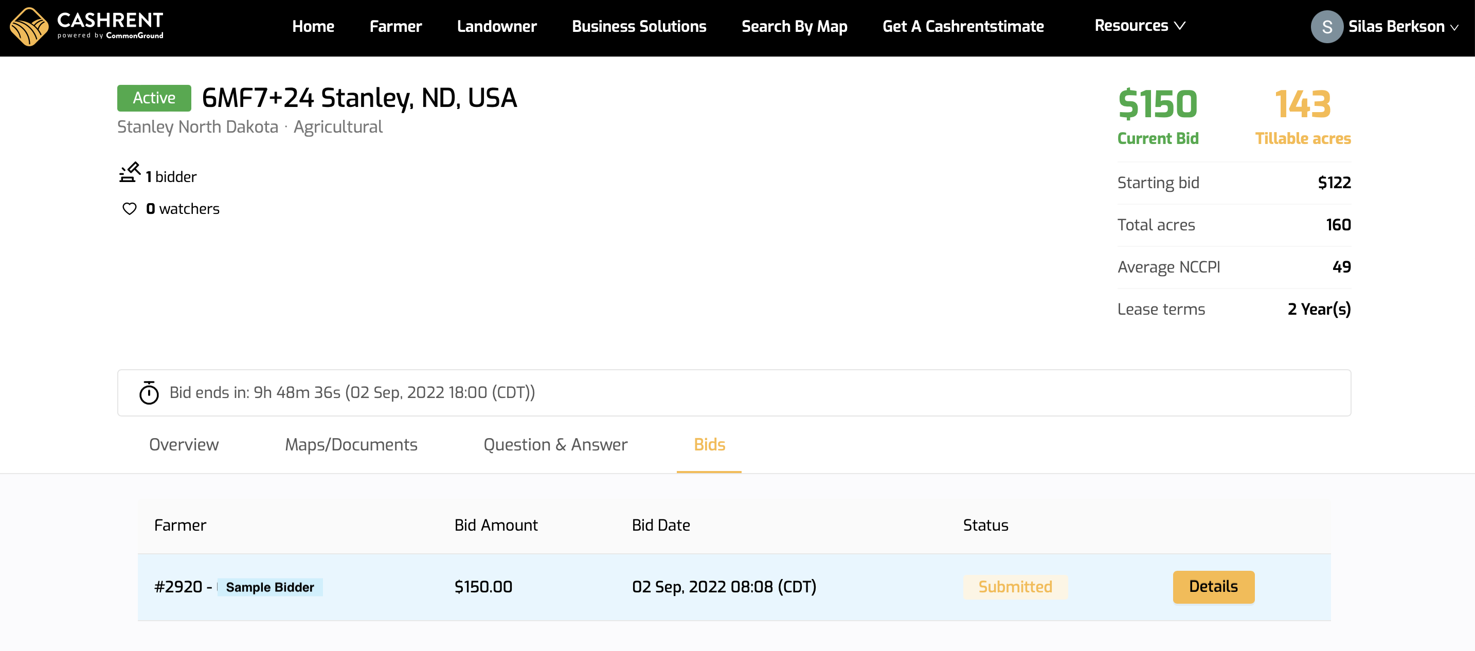Image resolution: width=1475 pixels, height=651 pixels.
Task: Switch to the Overview tab
Action: point(183,444)
